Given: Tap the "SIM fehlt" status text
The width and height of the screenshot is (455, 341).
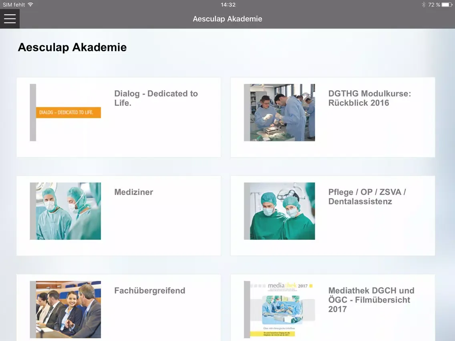Looking at the screenshot, I should coord(14,5).
